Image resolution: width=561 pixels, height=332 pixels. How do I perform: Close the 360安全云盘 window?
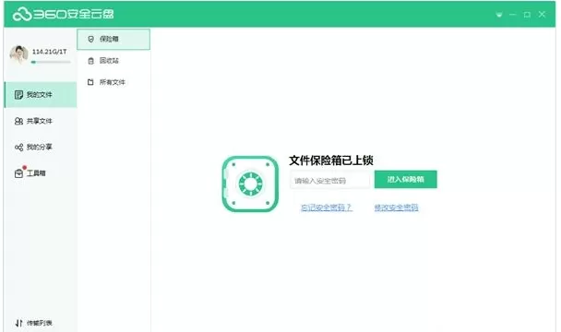pyautogui.click(x=542, y=15)
